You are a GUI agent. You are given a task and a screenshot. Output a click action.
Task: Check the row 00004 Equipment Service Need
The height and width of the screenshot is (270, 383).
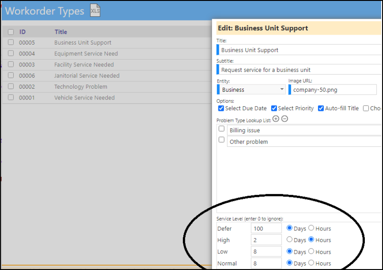[x=11, y=53]
